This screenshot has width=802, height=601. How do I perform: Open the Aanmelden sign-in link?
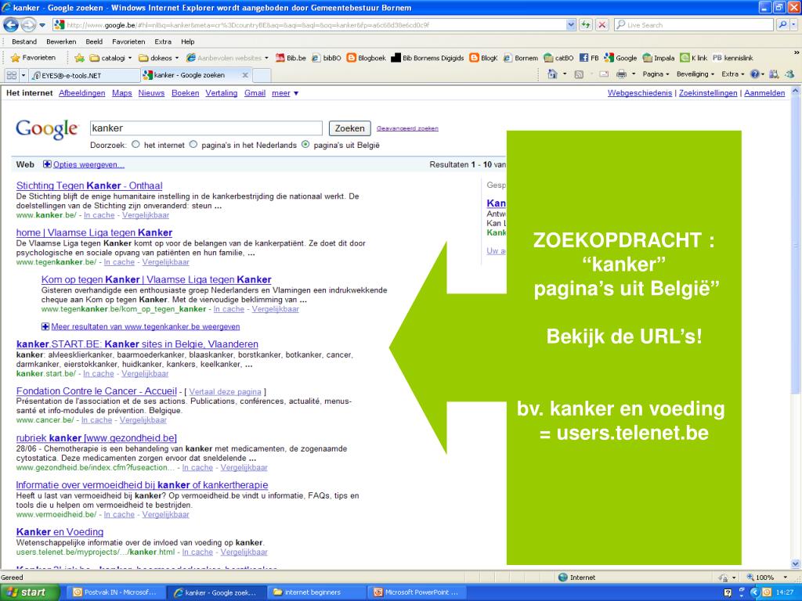click(x=764, y=93)
